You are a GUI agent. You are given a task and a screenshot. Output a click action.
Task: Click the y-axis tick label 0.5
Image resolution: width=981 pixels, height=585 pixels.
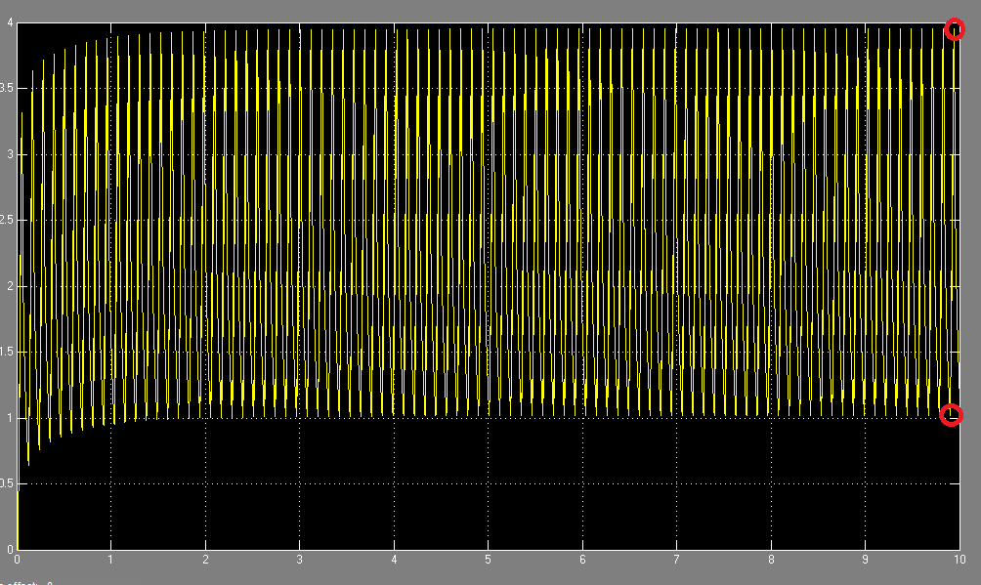pyautogui.click(x=6, y=483)
